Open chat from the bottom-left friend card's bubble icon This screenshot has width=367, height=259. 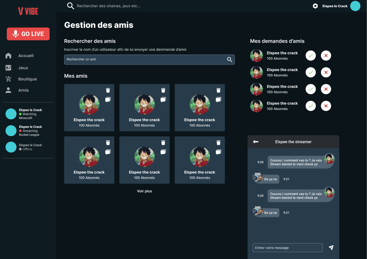108,152
